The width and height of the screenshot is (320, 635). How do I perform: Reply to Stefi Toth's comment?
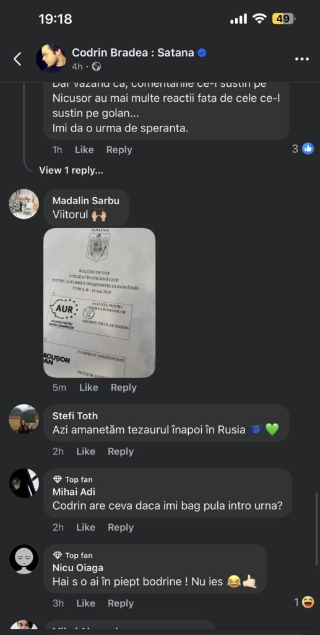(x=121, y=451)
